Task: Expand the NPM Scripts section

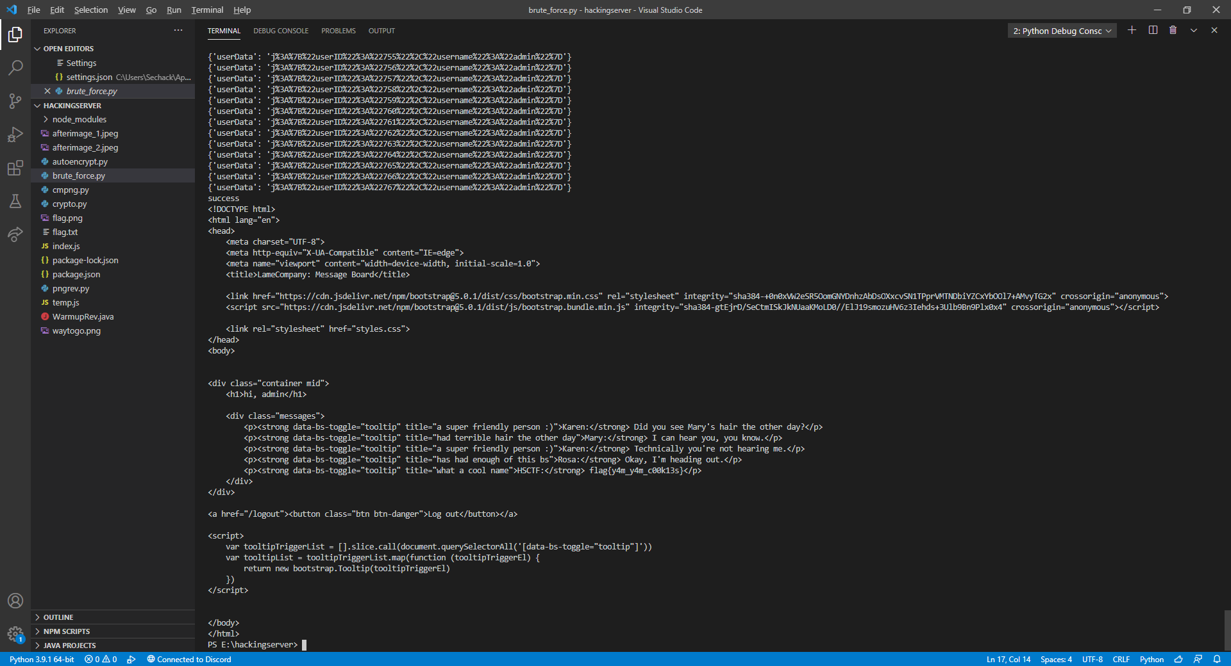Action: coord(113,631)
